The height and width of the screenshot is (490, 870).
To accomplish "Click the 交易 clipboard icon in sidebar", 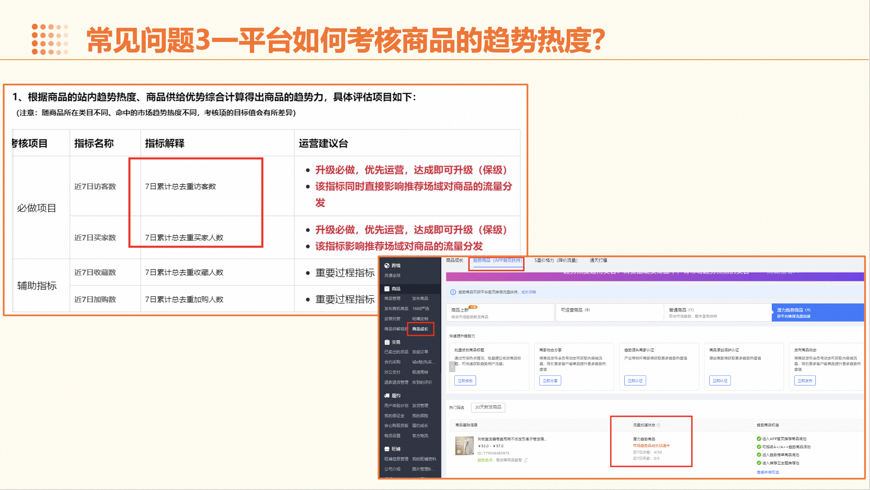I will pos(387,342).
